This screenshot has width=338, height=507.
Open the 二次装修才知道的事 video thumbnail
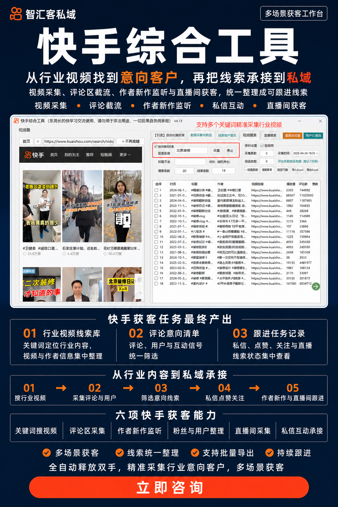point(42,284)
